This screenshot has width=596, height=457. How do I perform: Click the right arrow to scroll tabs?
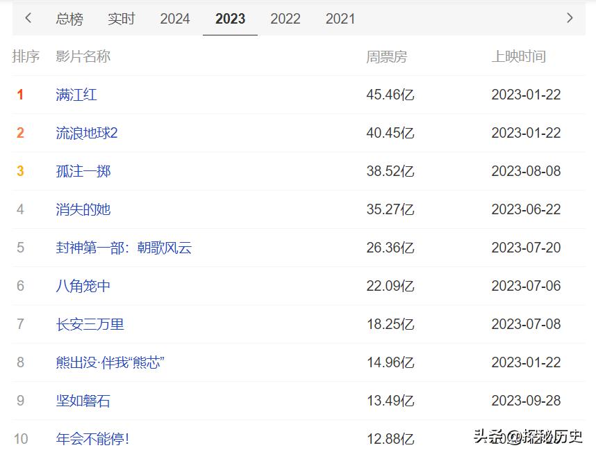click(x=570, y=18)
